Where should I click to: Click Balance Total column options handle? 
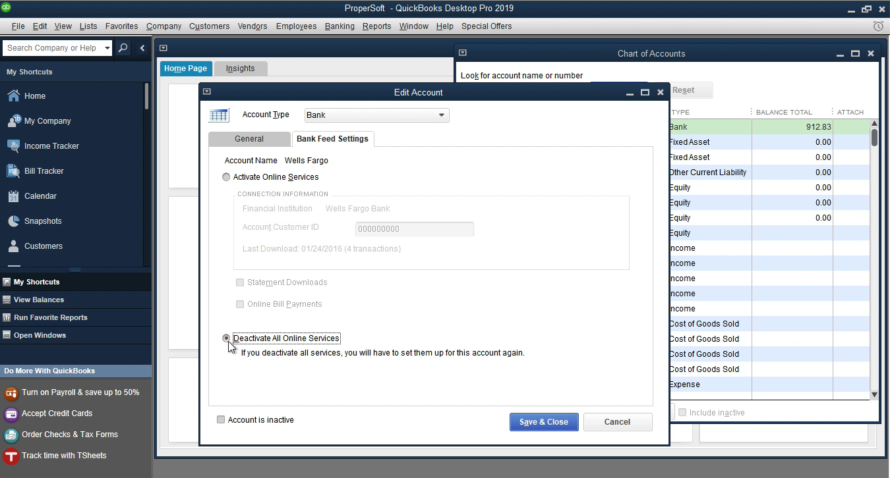pyautogui.click(x=751, y=112)
